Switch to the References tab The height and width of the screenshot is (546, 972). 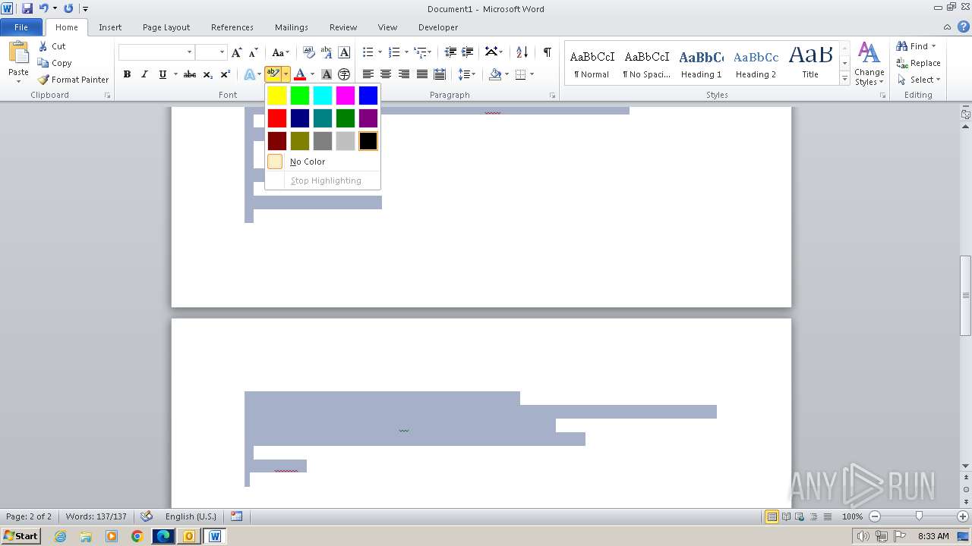tap(232, 27)
